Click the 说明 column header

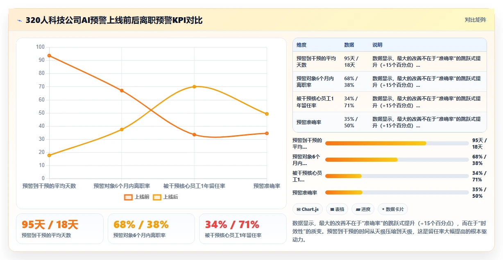[377, 45]
